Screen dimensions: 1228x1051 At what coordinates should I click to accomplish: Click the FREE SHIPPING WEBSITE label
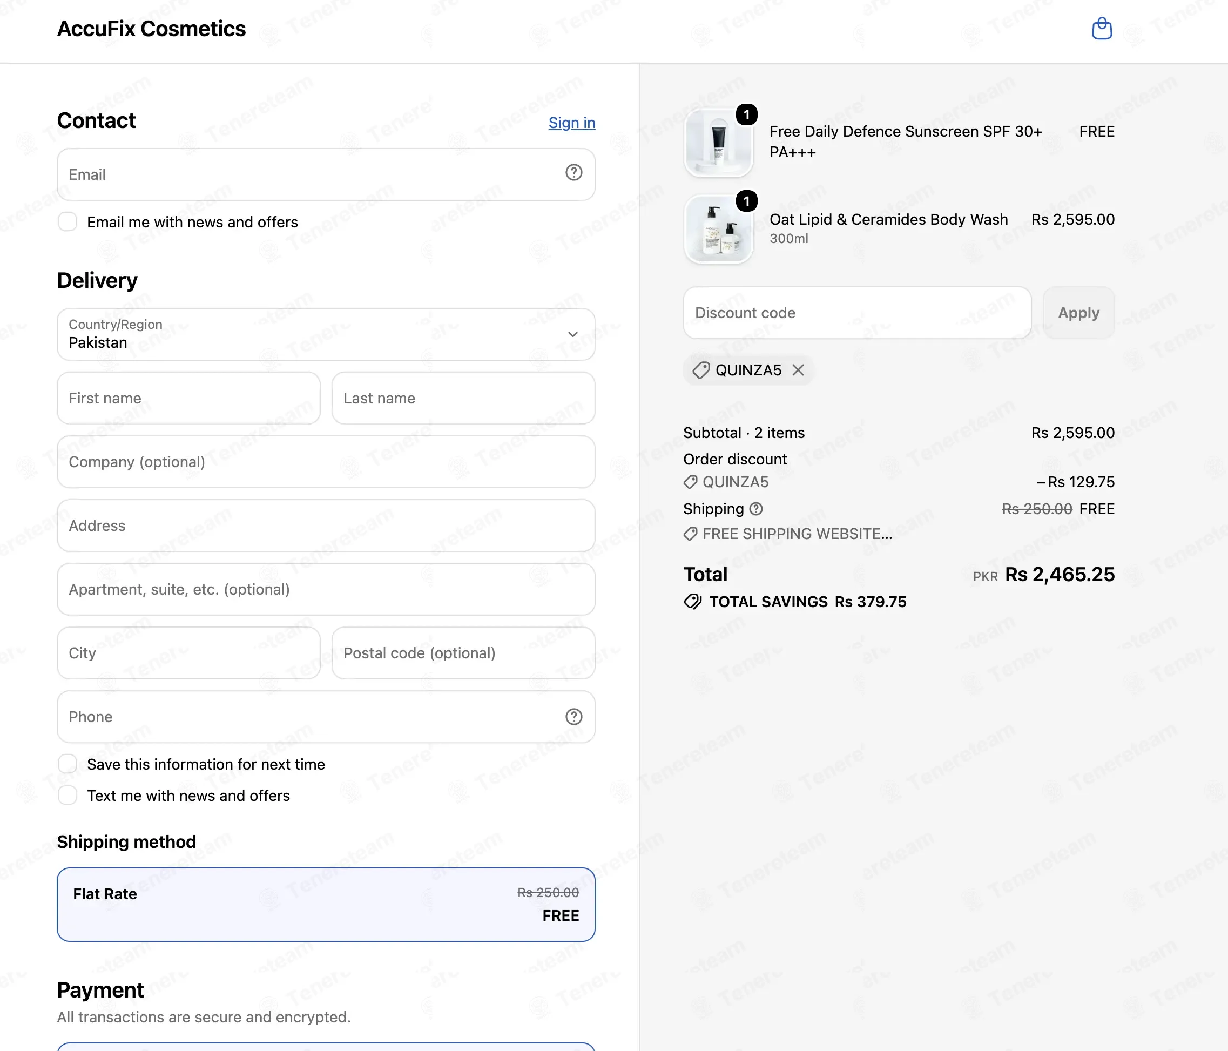pyautogui.click(x=797, y=534)
